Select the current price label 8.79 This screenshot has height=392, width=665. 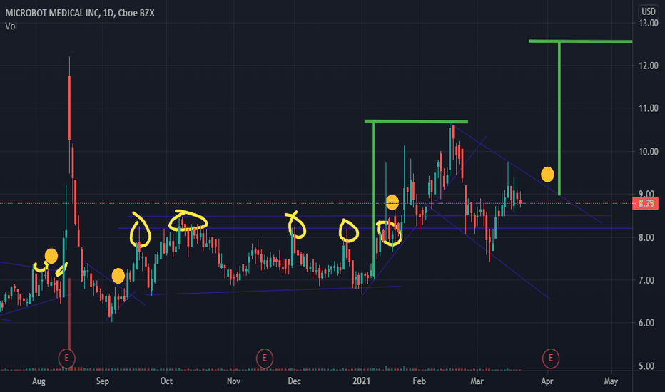point(646,203)
